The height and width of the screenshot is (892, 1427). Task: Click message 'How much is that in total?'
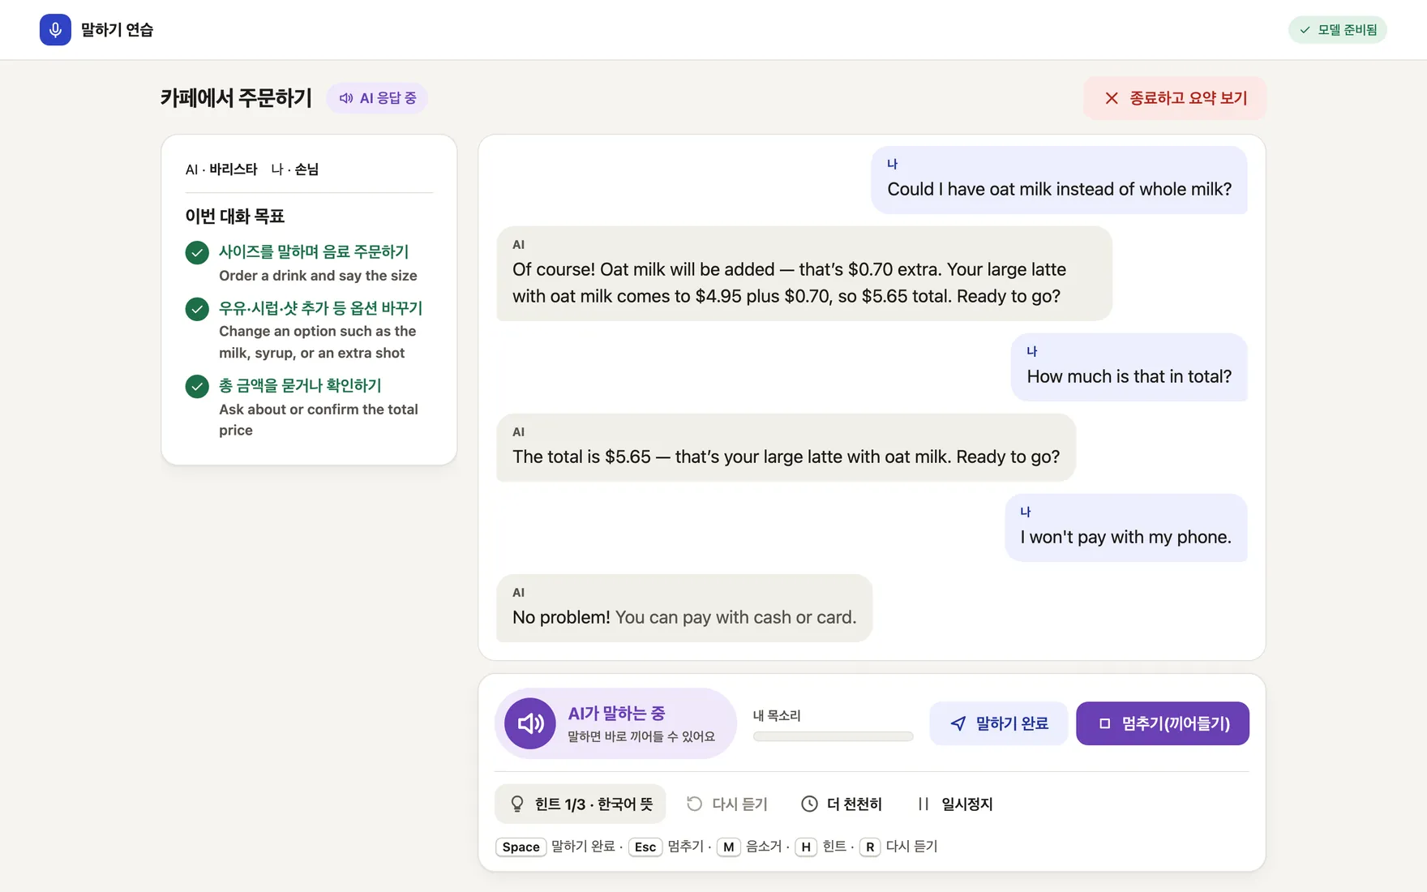click(1129, 367)
